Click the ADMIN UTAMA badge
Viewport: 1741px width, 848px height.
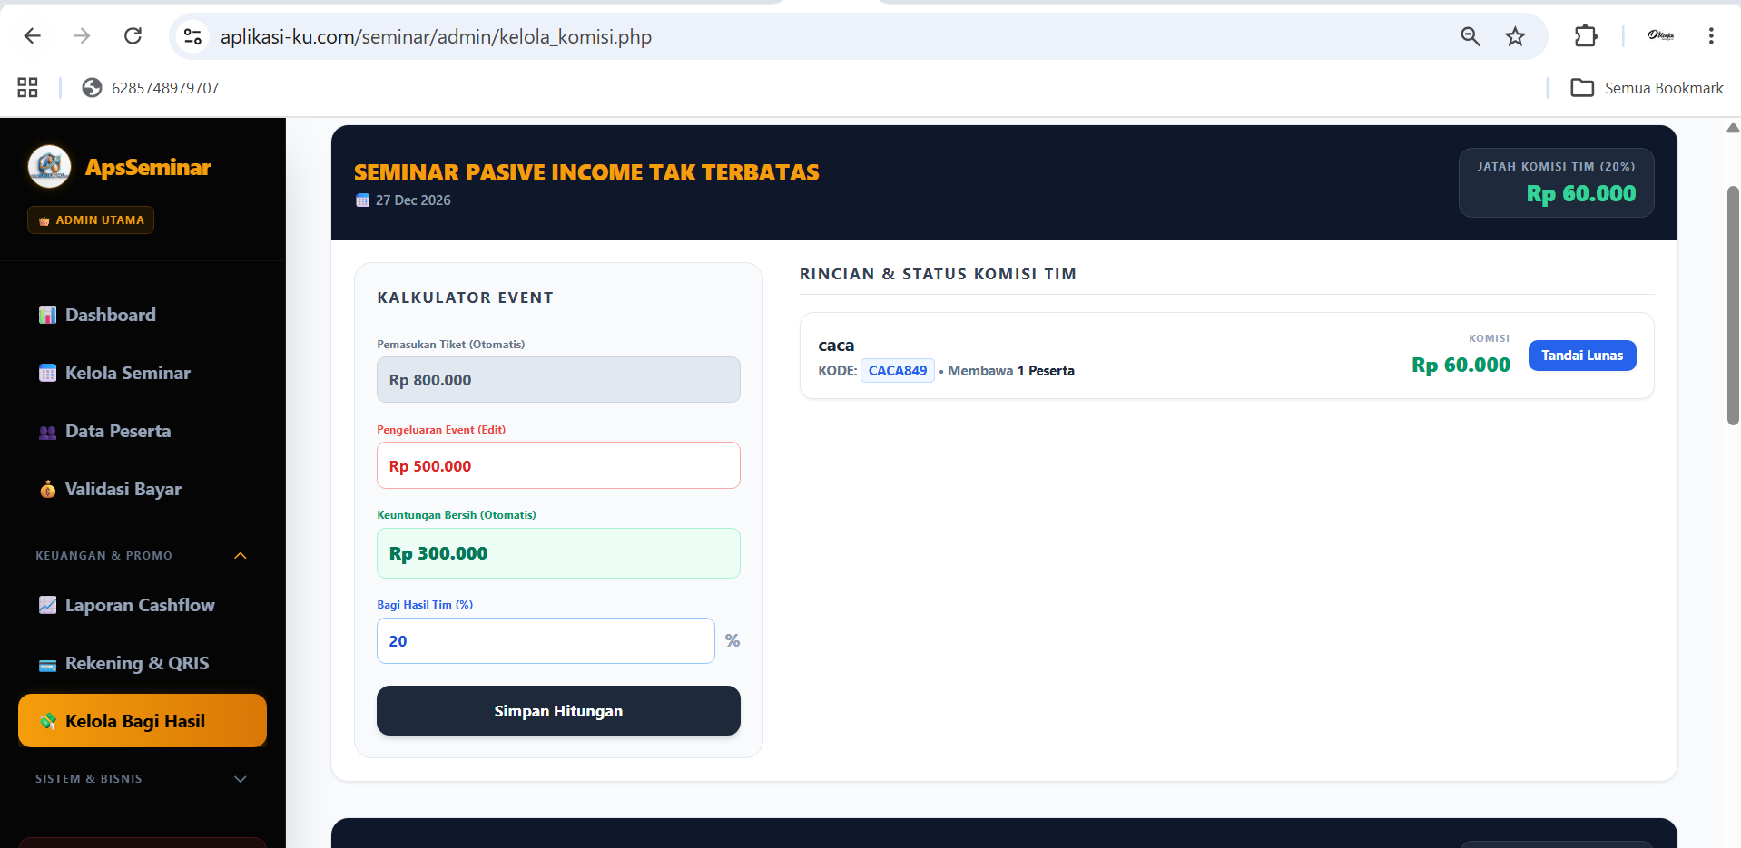pos(91,220)
